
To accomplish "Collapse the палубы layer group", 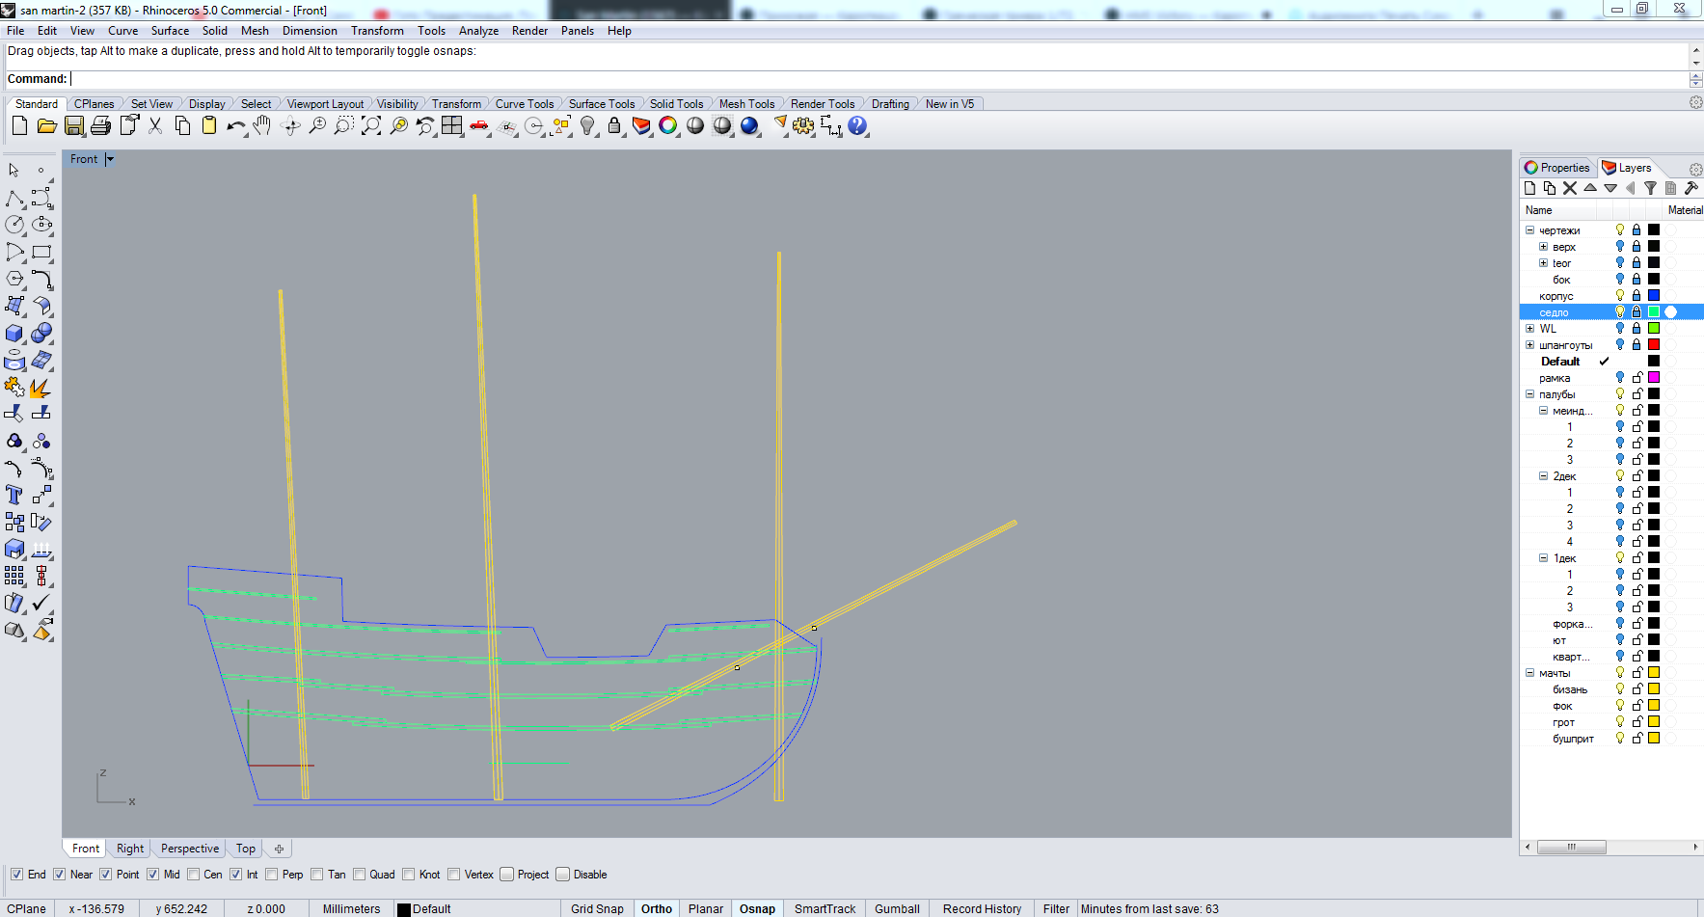I will [1529, 394].
